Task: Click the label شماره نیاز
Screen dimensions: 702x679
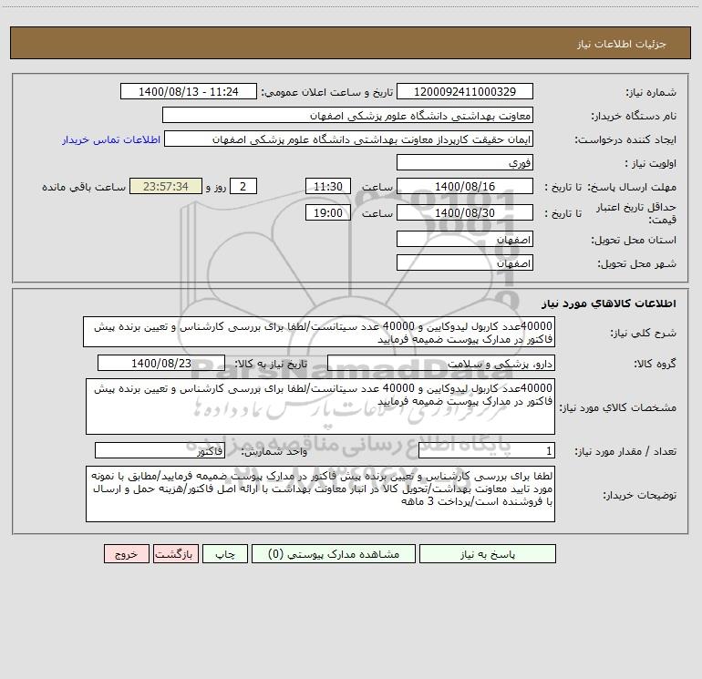Action: click(x=651, y=92)
